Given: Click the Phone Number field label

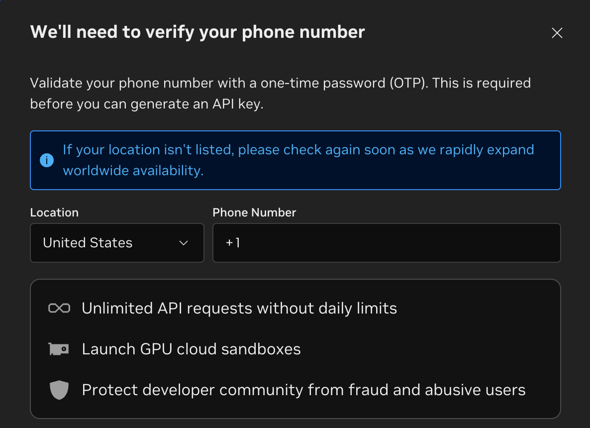Looking at the screenshot, I should pyautogui.click(x=254, y=213).
